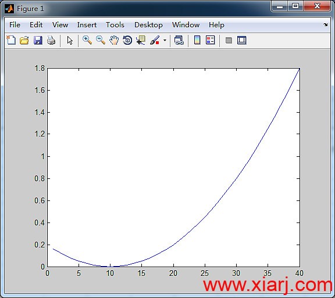
Task: Insert a Legend from toolbar
Action: [x=210, y=40]
